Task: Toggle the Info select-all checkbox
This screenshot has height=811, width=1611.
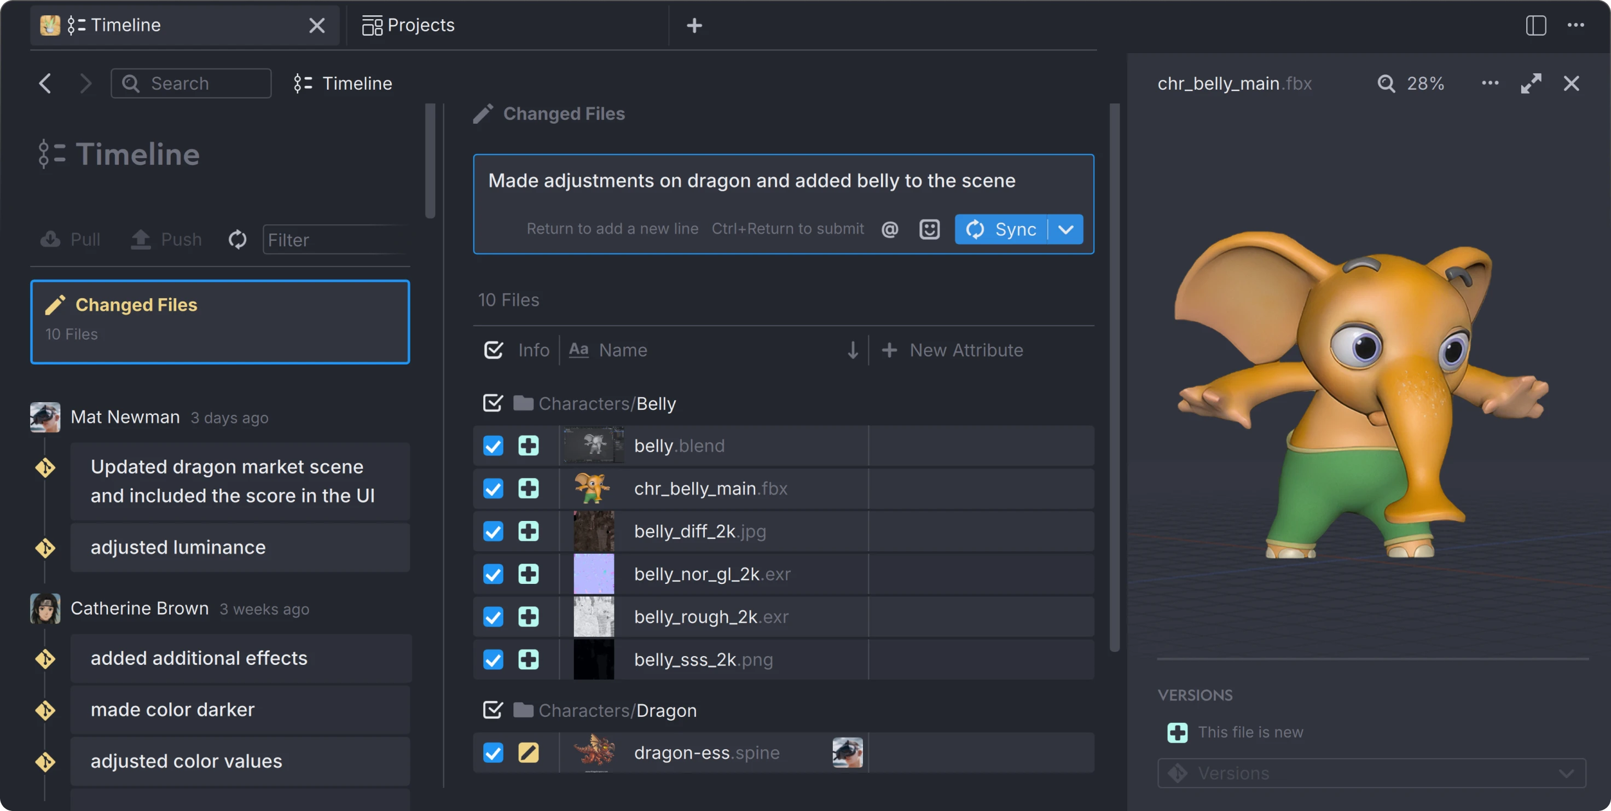Action: 494,350
